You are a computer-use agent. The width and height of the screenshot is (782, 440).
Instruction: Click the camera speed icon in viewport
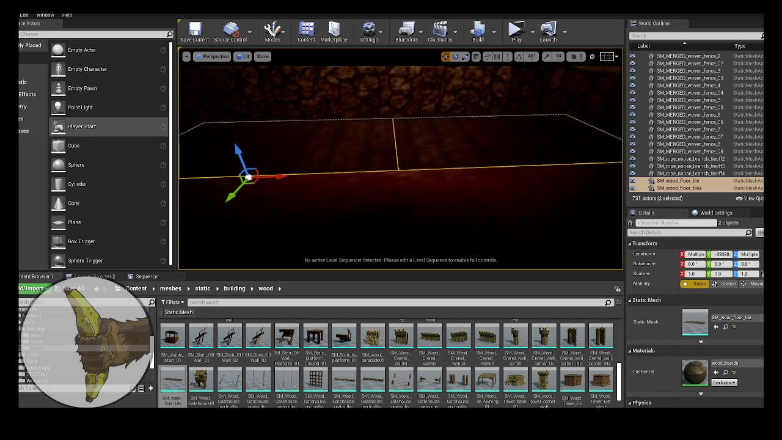(x=572, y=56)
